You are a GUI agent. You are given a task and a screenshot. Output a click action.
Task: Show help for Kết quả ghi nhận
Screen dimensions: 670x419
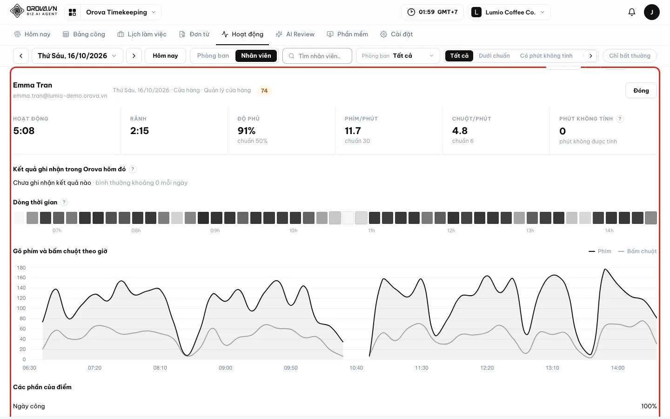(133, 169)
